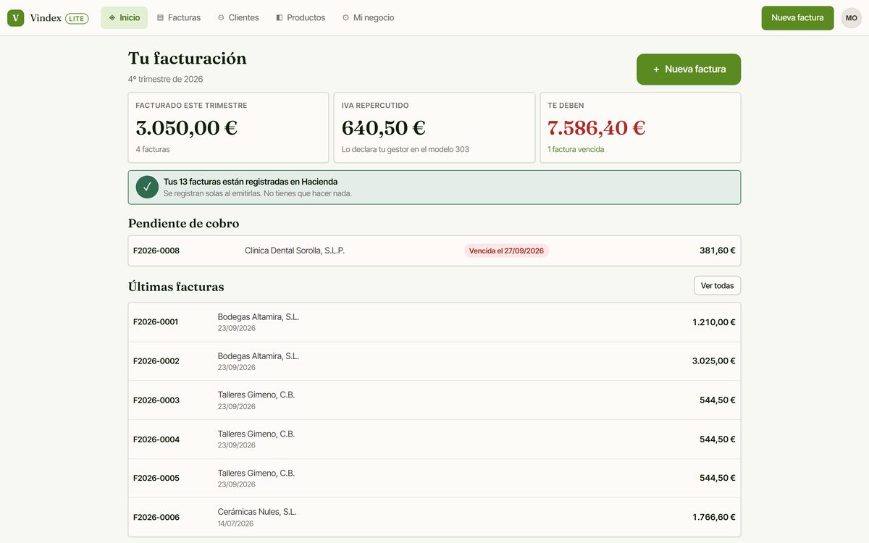Viewport: 869px width, 543px height.
Task: Click the modelo 303 gestor note
Action: pos(406,150)
